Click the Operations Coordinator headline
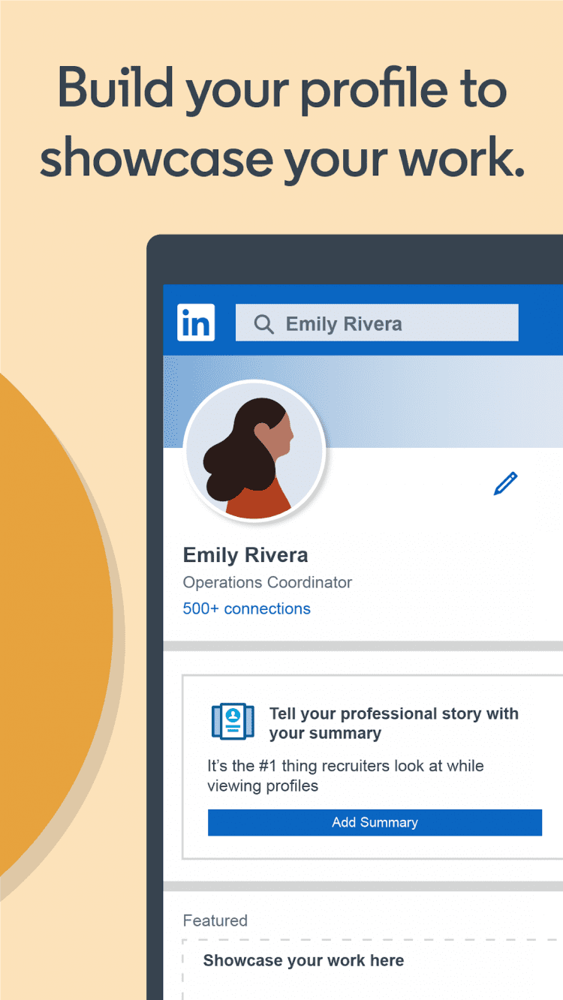The width and height of the screenshot is (563, 1000). (267, 582)
